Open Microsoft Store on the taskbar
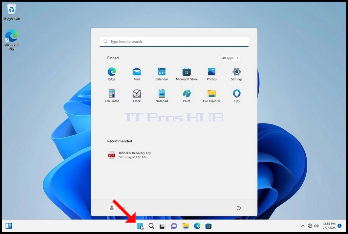This screenshot has width=348, height=234. coord(209,226)
